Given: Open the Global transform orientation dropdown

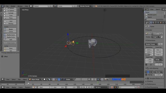Looking at the screenshot, I should click(x=70, y=79).
